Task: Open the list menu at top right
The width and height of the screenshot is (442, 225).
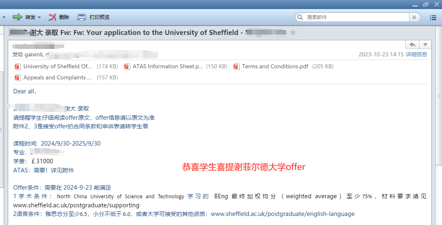Action: pos(433,17)
